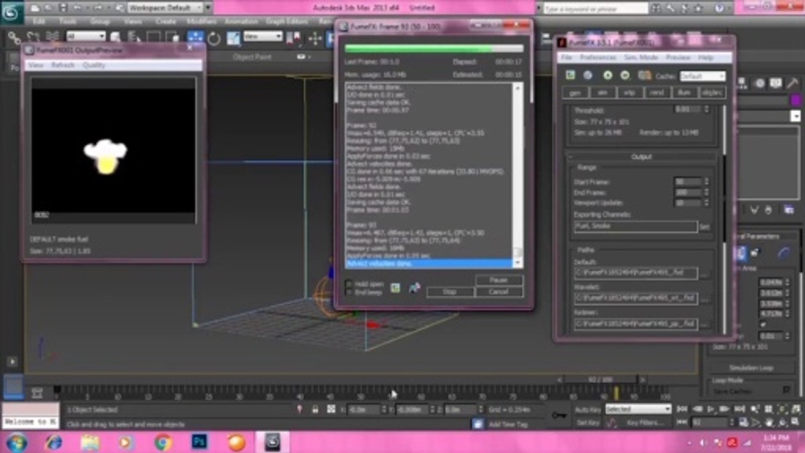Click the time slider frame indicator

click(600, 379)
